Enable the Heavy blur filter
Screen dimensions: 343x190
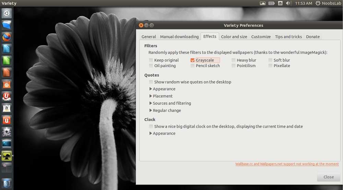click(233, 60)
